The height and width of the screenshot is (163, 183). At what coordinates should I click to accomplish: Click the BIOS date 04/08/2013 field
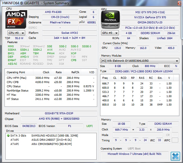tap(29, 126)
